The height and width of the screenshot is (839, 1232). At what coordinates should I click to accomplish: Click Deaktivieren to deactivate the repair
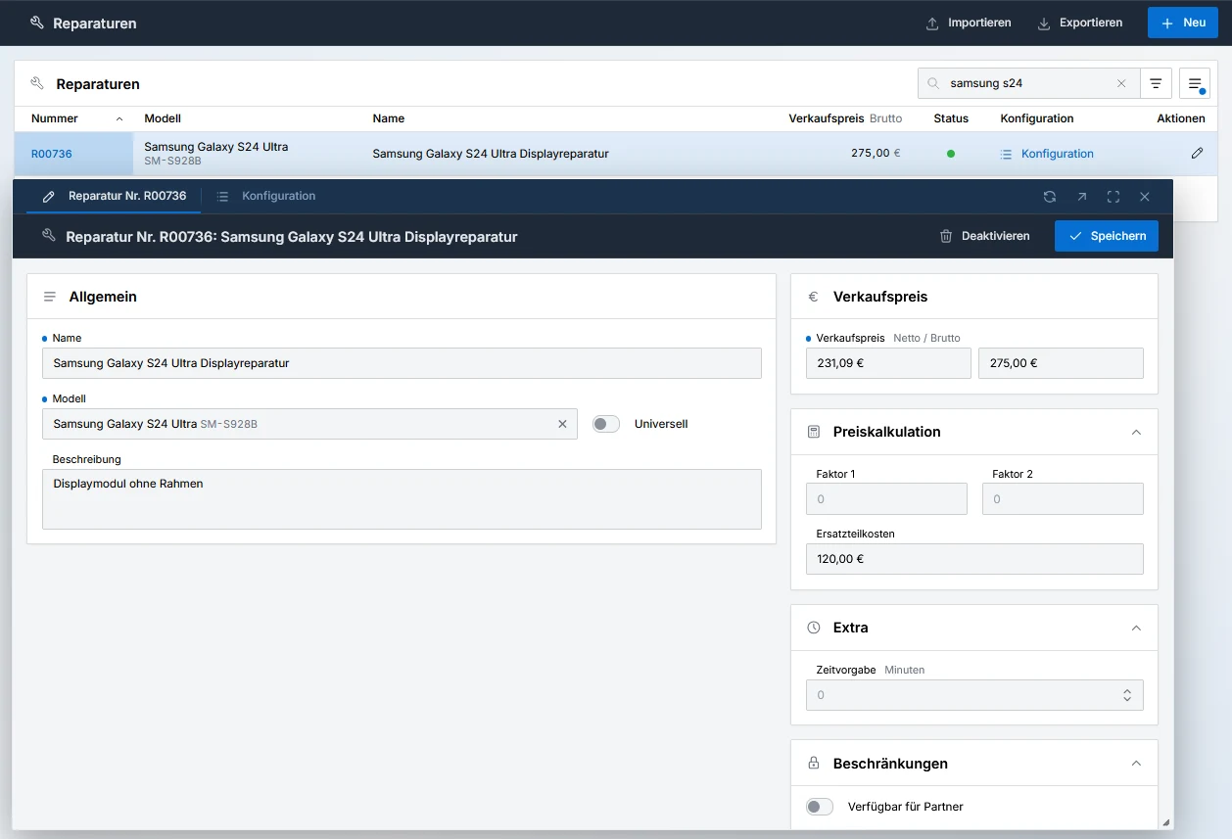(x=985, y=236)
